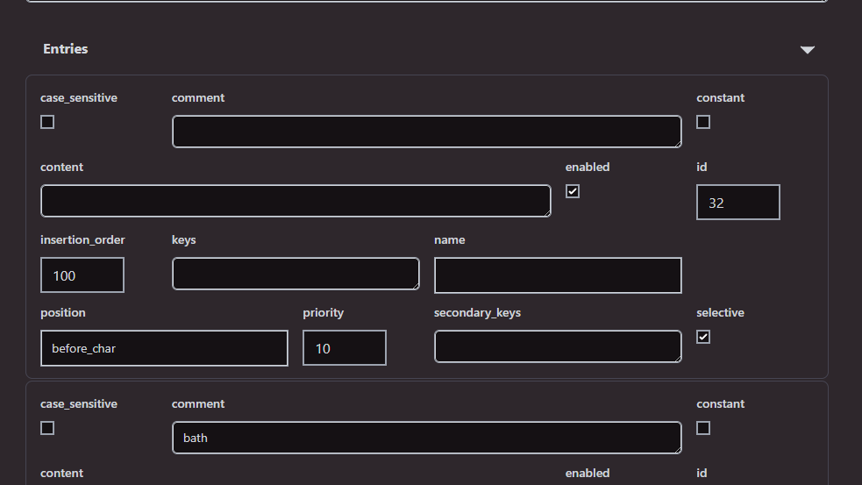Focus the empty secondary_keys field
The height and width of the screenshot is (485, 862).
tap(558, 346)
